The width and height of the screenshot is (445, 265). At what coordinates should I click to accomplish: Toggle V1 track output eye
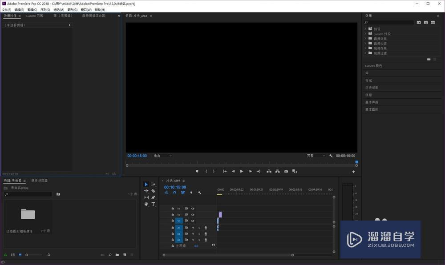[x=193, y=221]
